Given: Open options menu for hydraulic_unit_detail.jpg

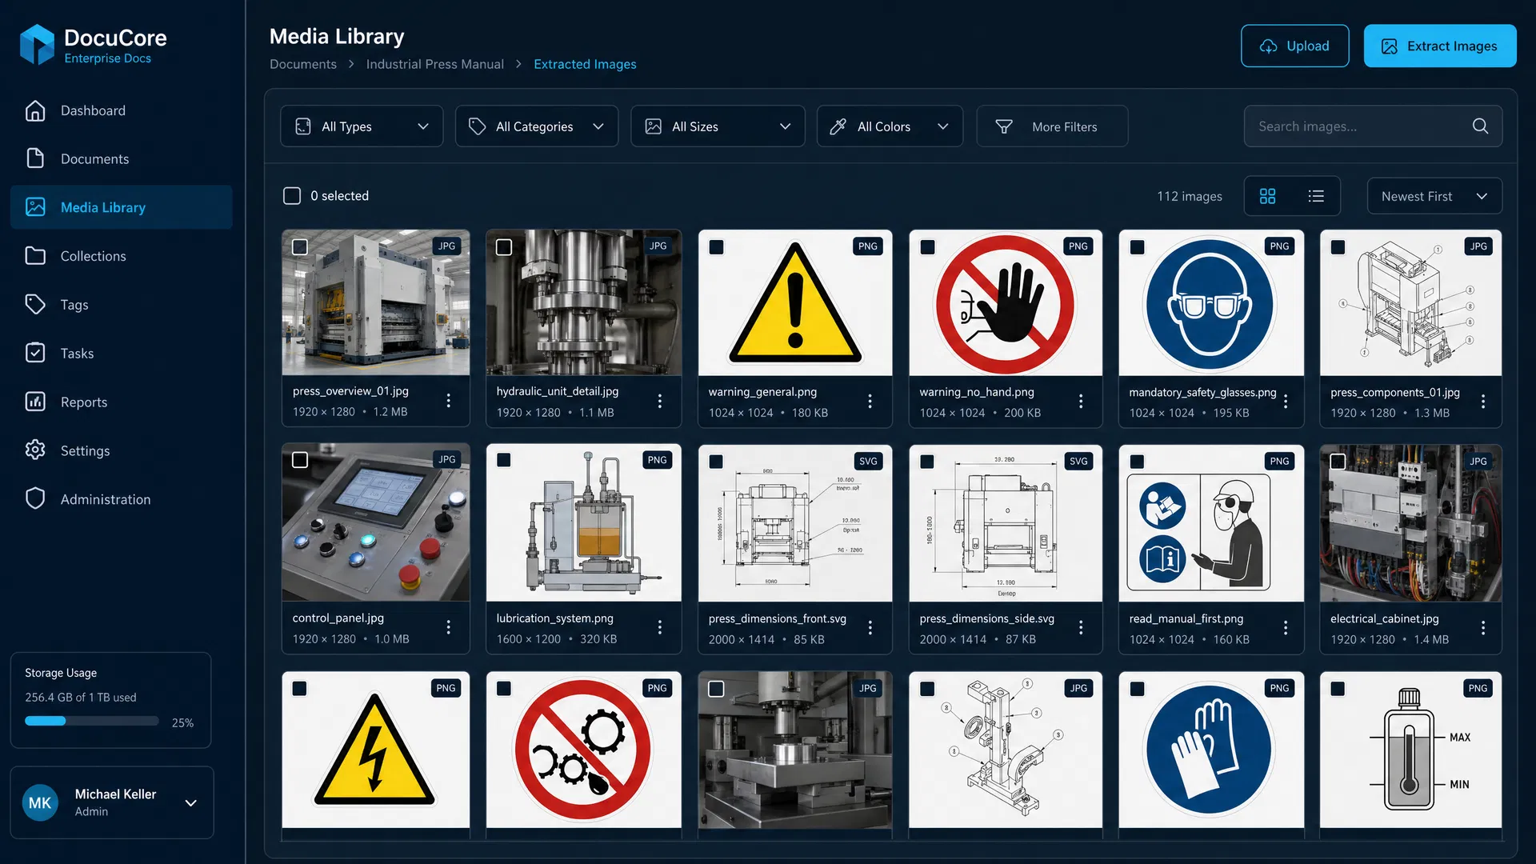Looking at the screenshot, I should (x=659, y=401).
